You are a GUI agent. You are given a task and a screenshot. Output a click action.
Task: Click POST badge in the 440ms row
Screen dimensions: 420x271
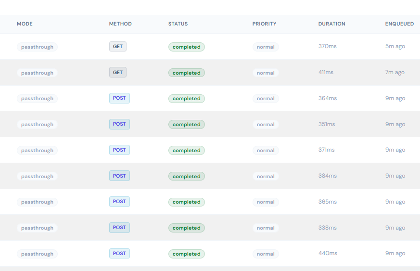click(x=119, y=253)
